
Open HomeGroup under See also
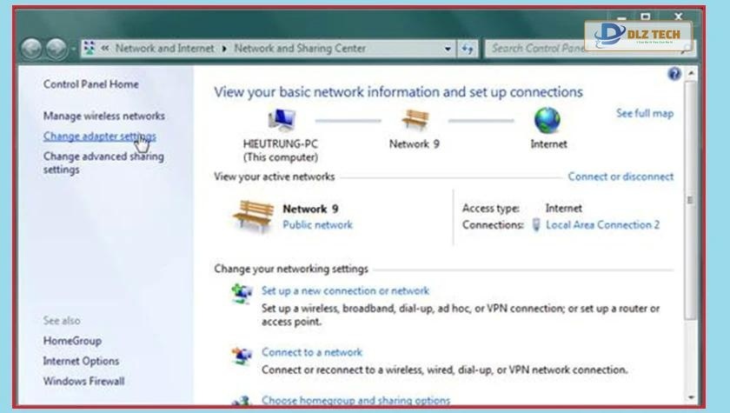pyautogui.click(x=72, y=341)
